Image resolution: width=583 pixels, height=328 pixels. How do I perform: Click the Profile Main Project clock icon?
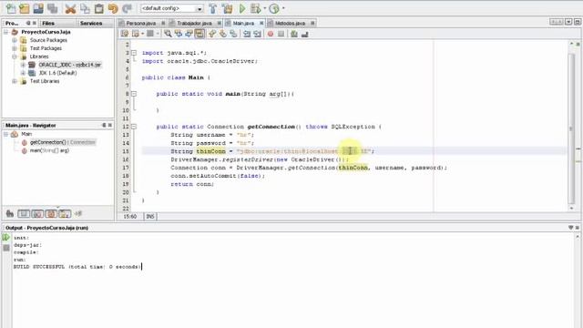[x=274, y=8]
